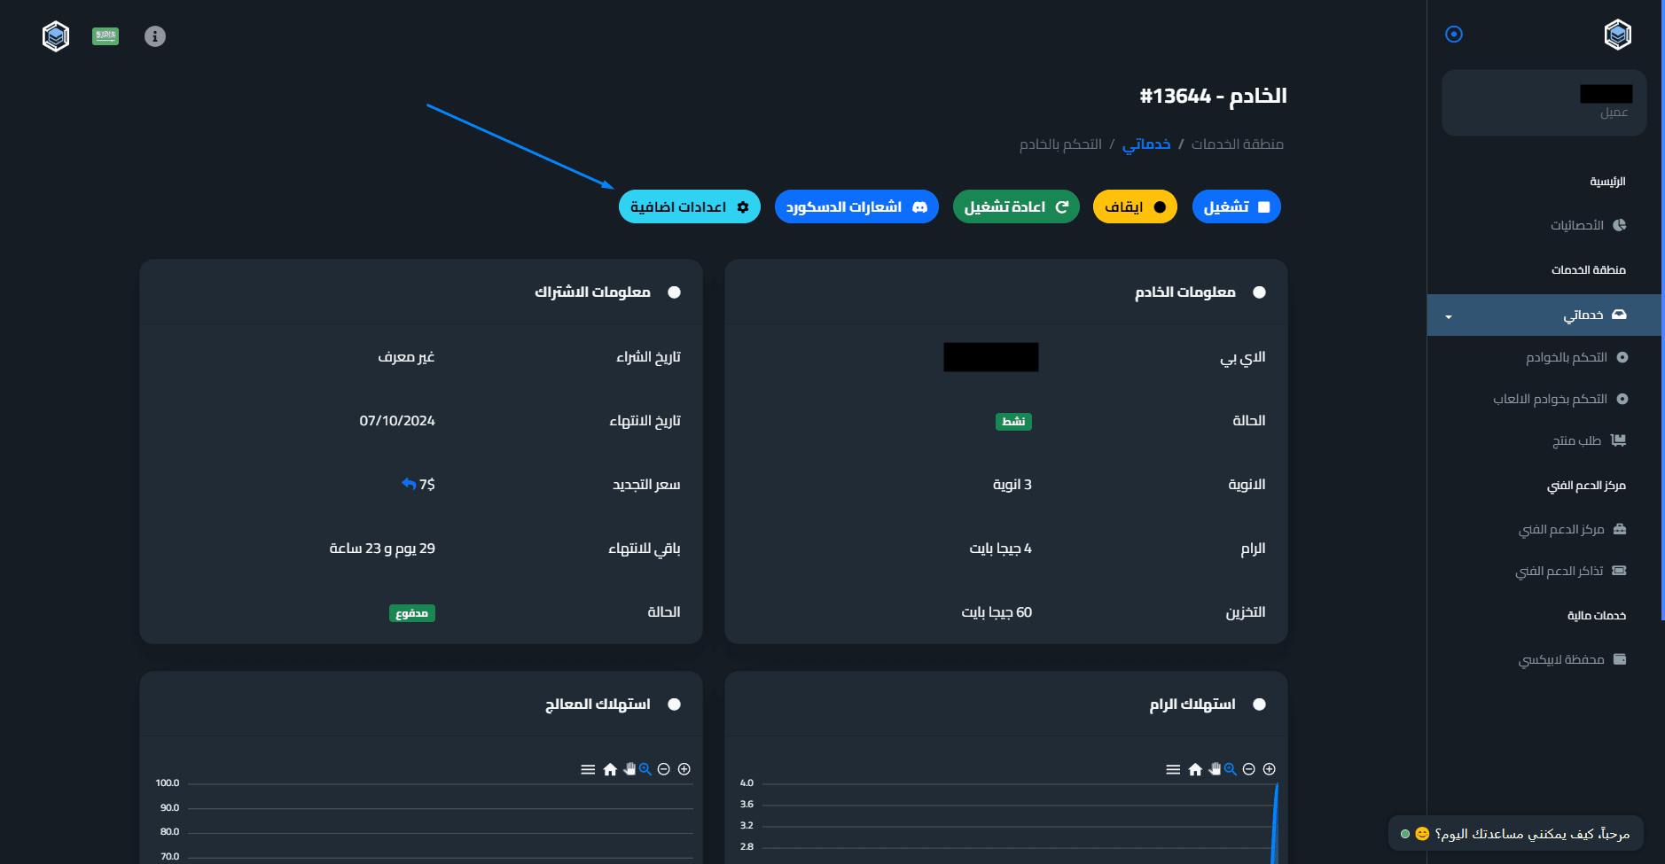Select zoom magnifier tool on RAM chart
The height and width of the screenshot is (864, 1665).
(1231, 769)
